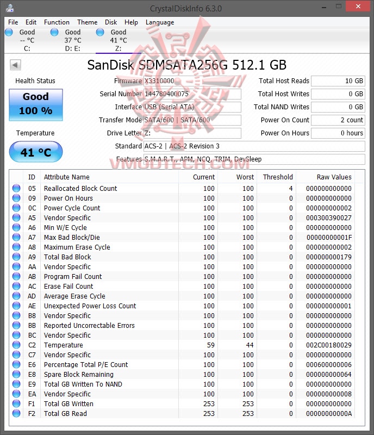Click the blue orb of the C2 Temperature row

[x=16, y=345]
